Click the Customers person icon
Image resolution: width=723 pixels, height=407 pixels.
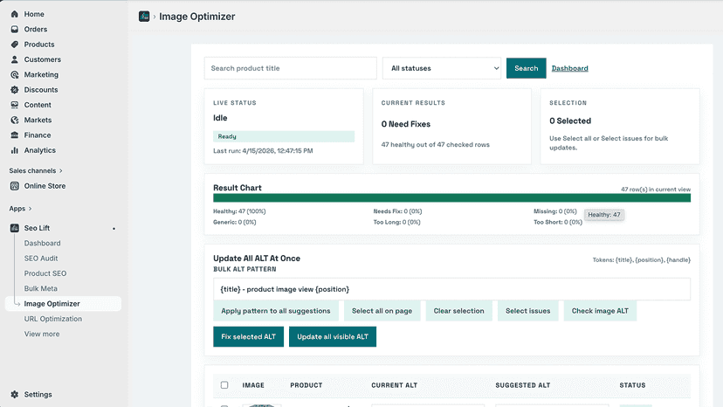point(15,59)
